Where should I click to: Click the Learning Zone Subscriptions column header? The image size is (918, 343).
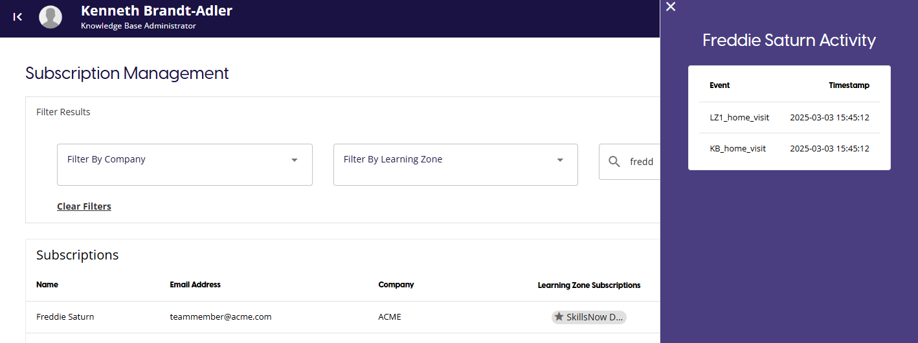click(588, 285)
